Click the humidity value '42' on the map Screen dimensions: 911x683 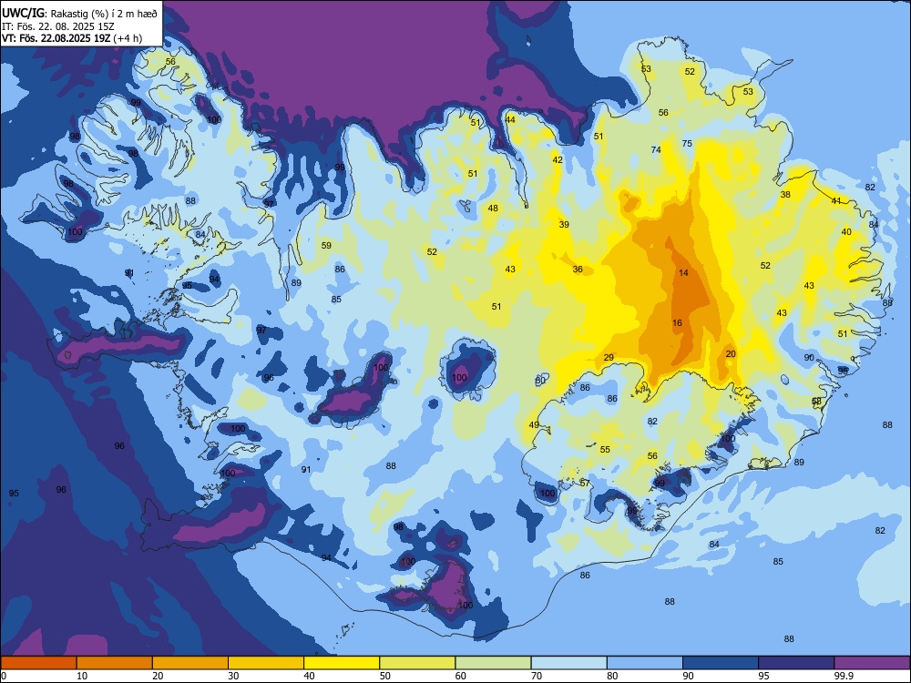[x=558, y=159]
